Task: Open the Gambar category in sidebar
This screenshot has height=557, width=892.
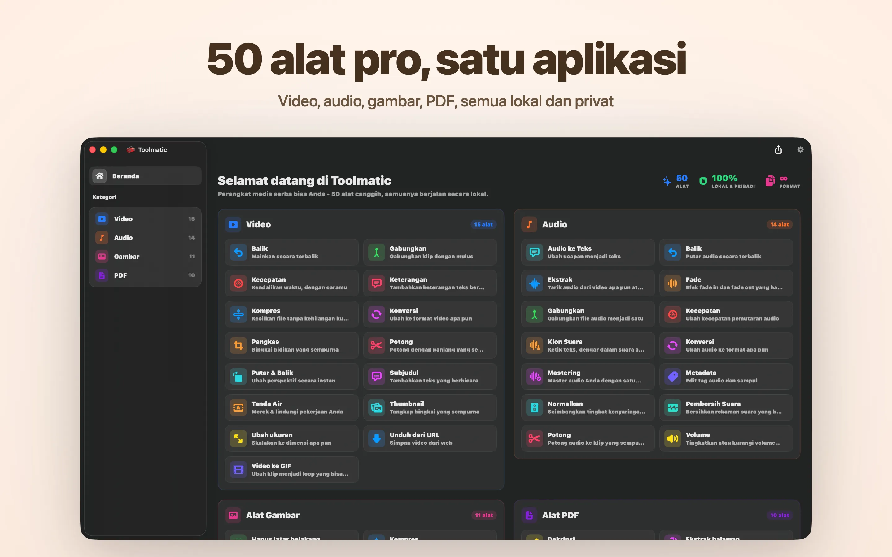Action: 145,257
